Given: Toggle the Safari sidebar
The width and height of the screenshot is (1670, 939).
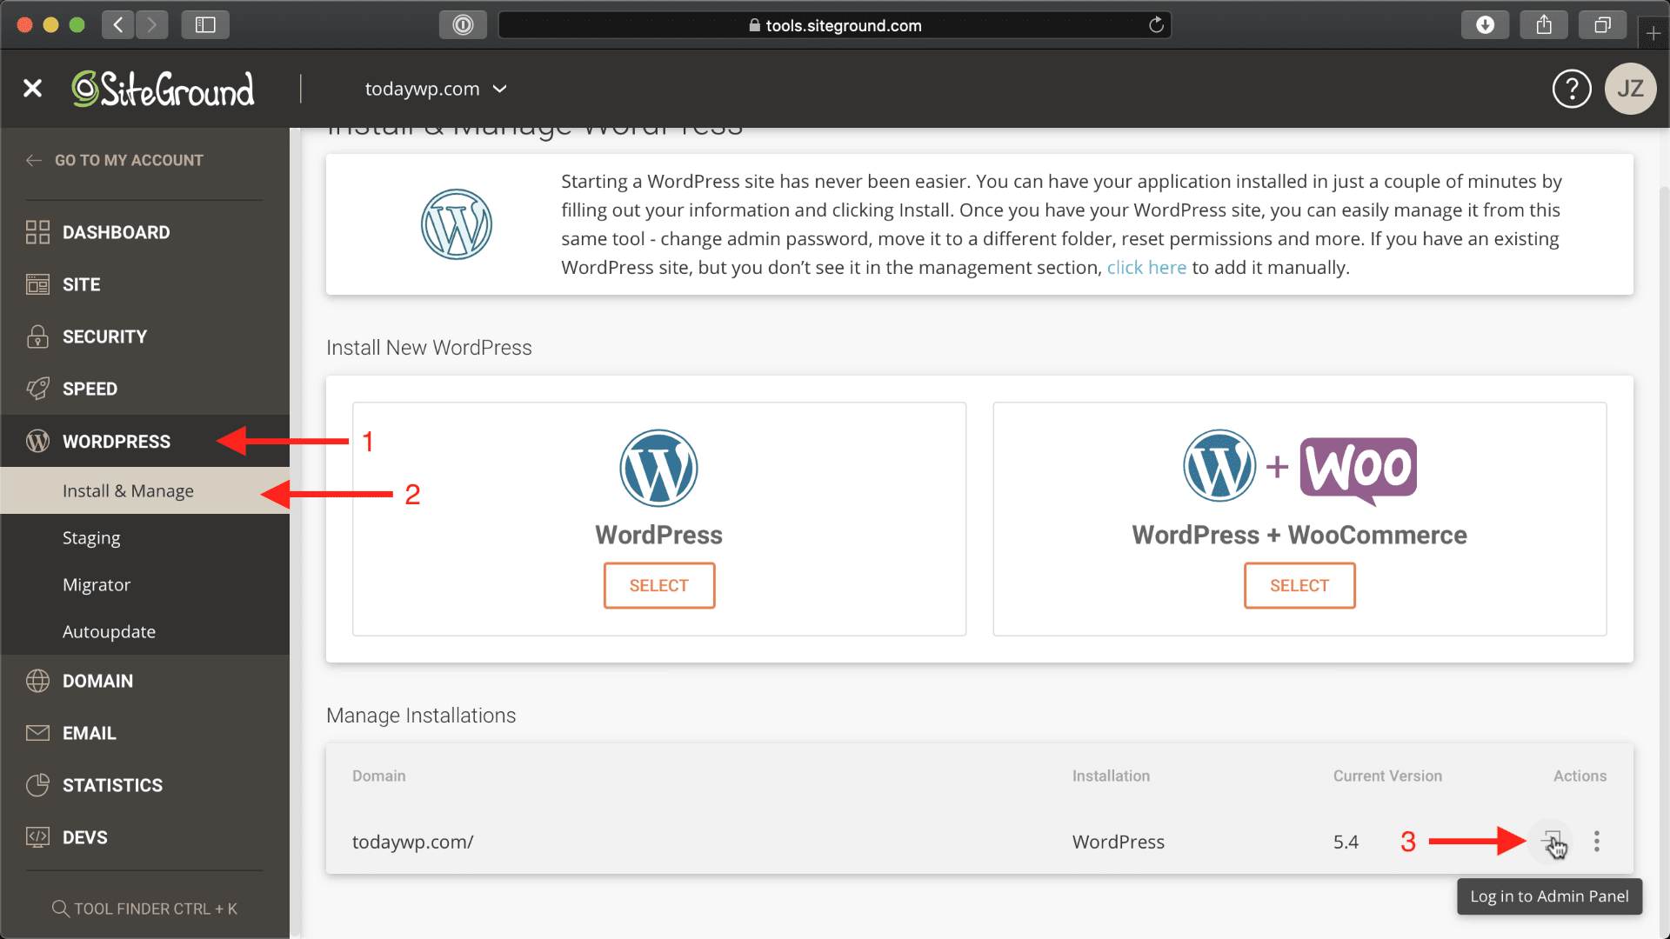Looking at the screenshot, I should [205, 24].
